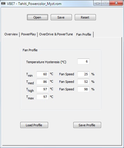Close the VBE7 window
Viewport: 124px width, 148px height.
pyautogui.click(x=116, y=3)
